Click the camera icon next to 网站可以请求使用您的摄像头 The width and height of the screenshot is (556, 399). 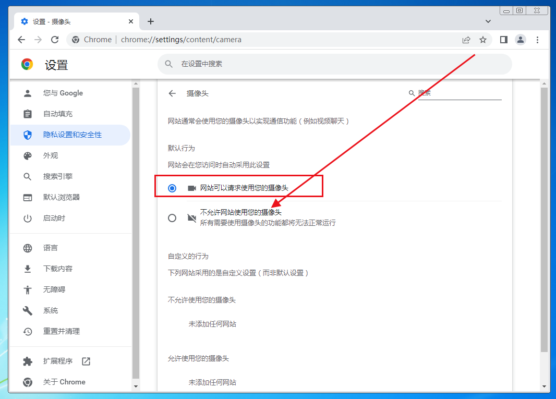[192, 188]
